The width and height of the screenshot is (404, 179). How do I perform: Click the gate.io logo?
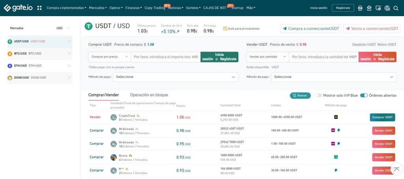click(18, 8)
